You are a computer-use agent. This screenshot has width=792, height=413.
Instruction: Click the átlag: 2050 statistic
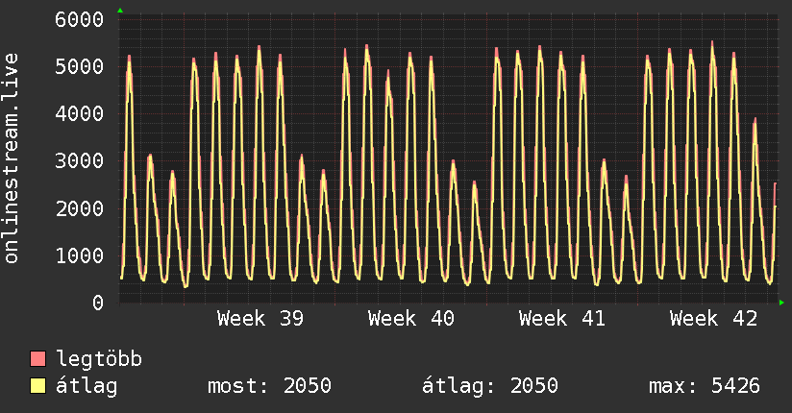[490, 386]
